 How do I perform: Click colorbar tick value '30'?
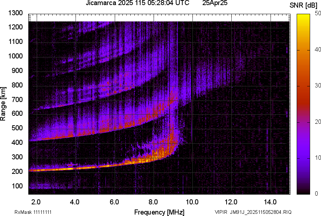[318, 85]
